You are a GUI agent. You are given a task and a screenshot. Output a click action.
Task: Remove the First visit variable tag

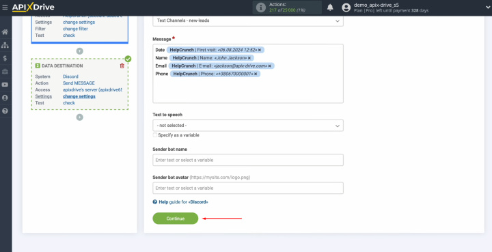click(x=260, y=50)
